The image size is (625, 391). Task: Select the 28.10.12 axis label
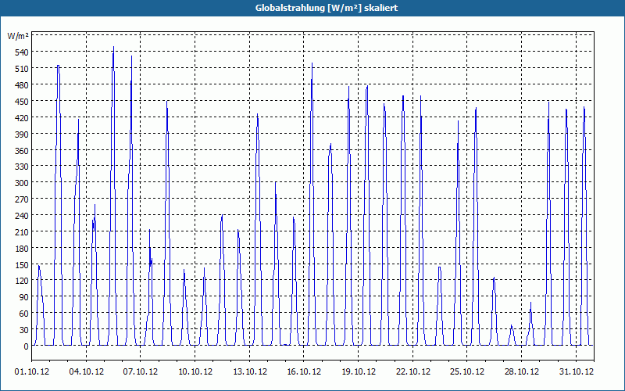point(521,371)
